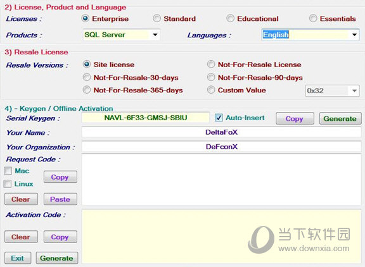Copy the activation code
Screen dimensions: 365x267
(x=60, y=237)
